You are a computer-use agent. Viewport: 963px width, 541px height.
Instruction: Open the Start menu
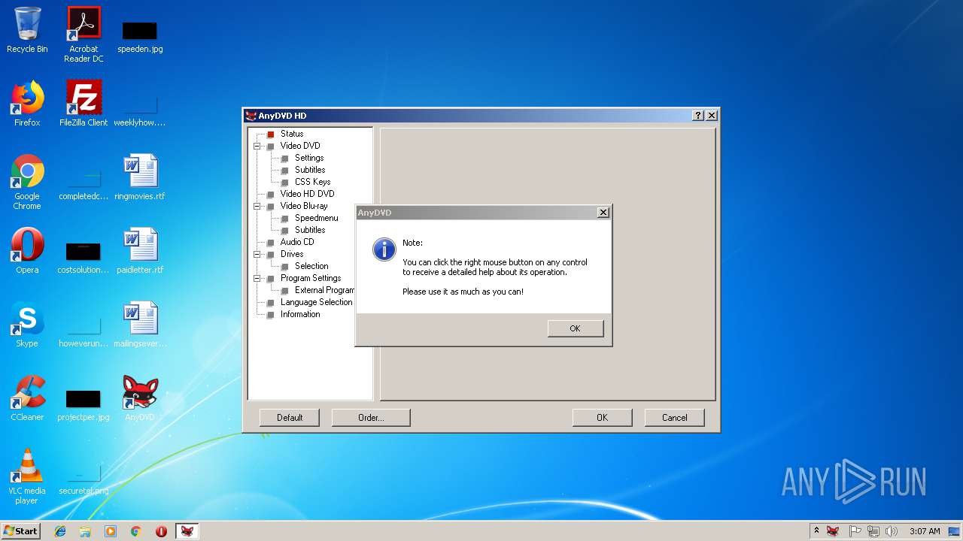(x=20, y=530)
